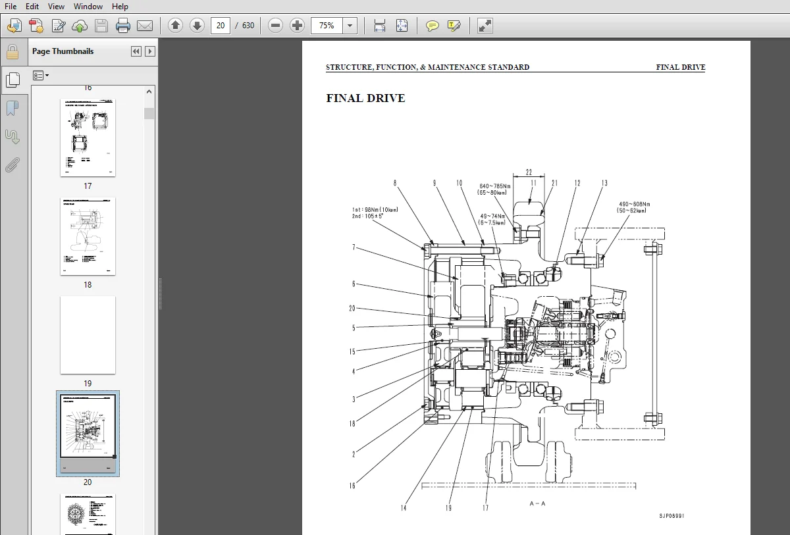Select blank page 19 thumbnail

click(x=88, y=335)
